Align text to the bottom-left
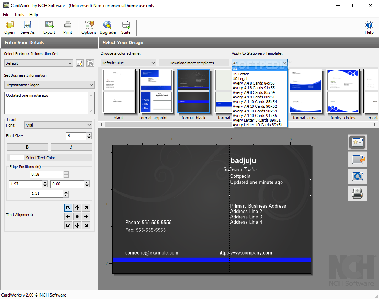This screenshot has height=299, width=379. 68,225
